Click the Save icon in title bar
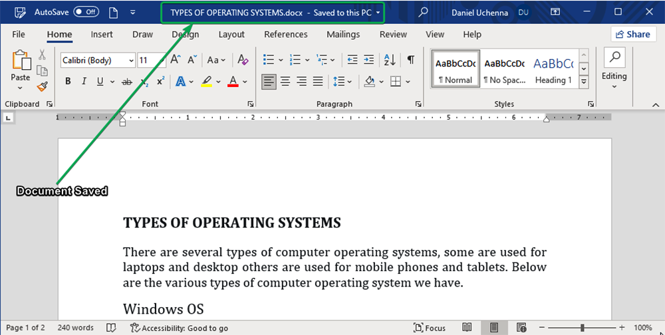This screenshot has height=335, width=665. (x=20, y=13)
